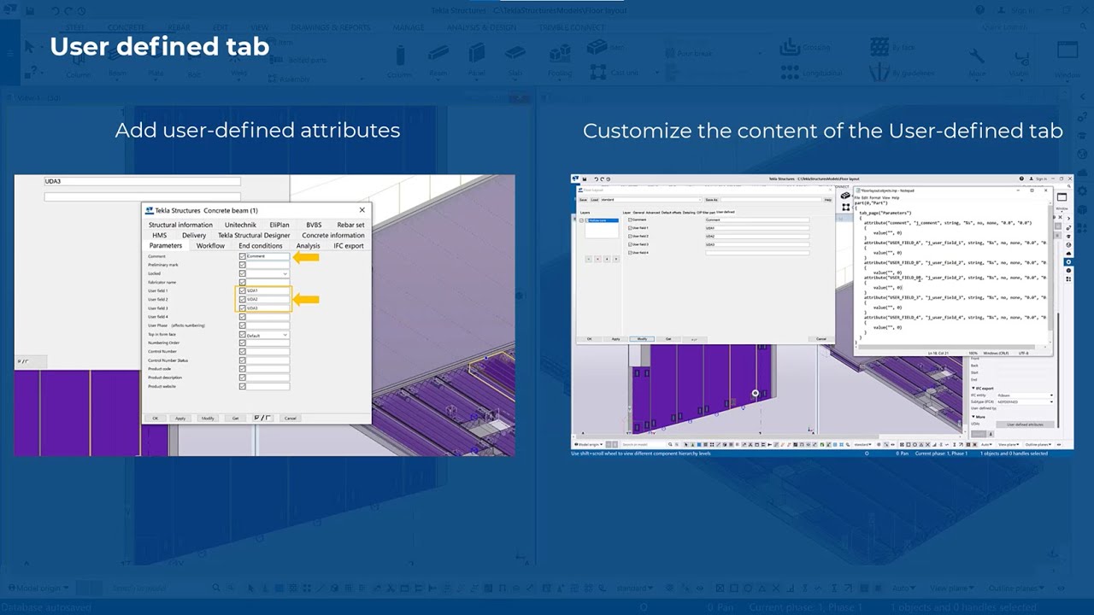Click Save As in the Floor layout dialog
The image size is (1094, 615).
coord(711,200)
